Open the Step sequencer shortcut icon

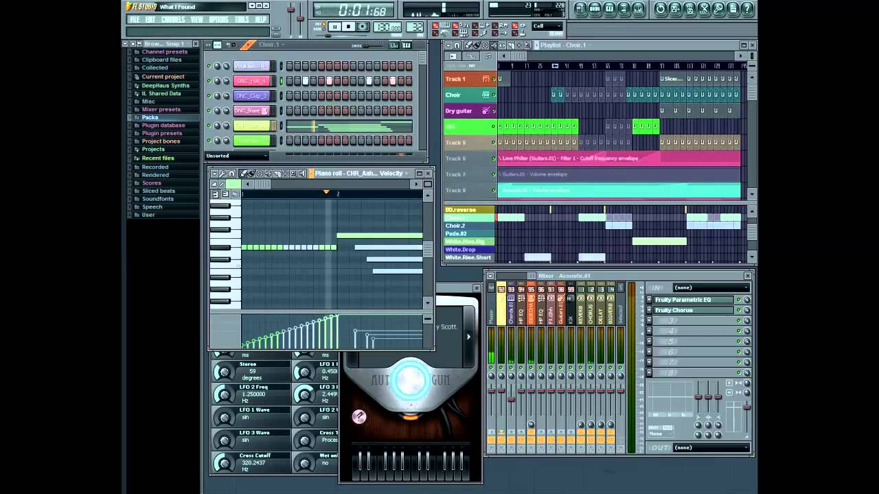coord(595,9)
